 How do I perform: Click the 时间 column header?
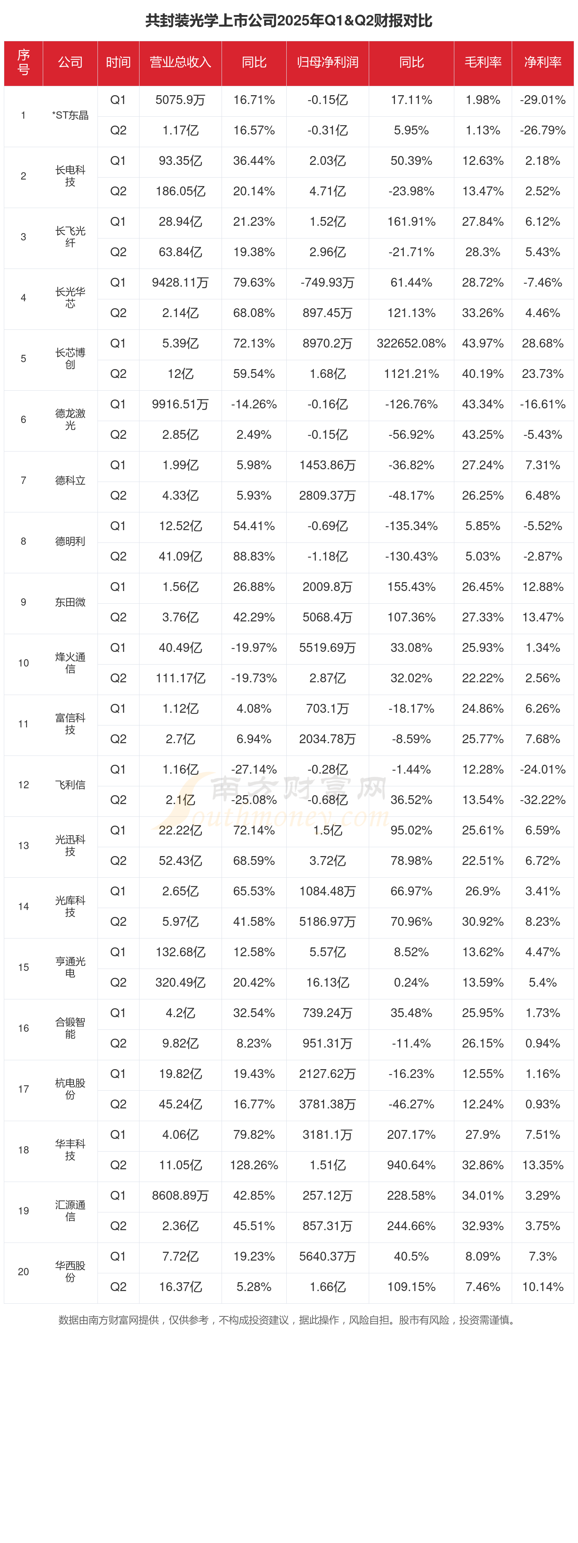[118, 62]
